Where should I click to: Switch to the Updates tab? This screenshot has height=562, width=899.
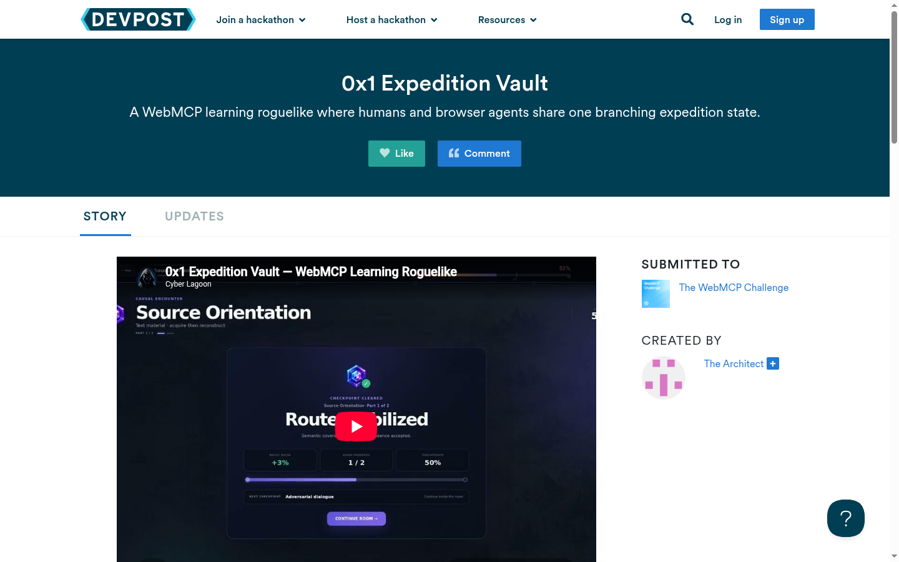[x=194, y=216]
